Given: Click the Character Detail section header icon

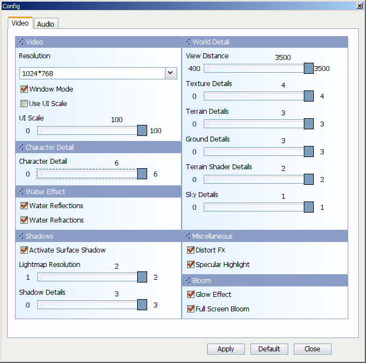Looking at the screenshot, I should coord(21,147).
